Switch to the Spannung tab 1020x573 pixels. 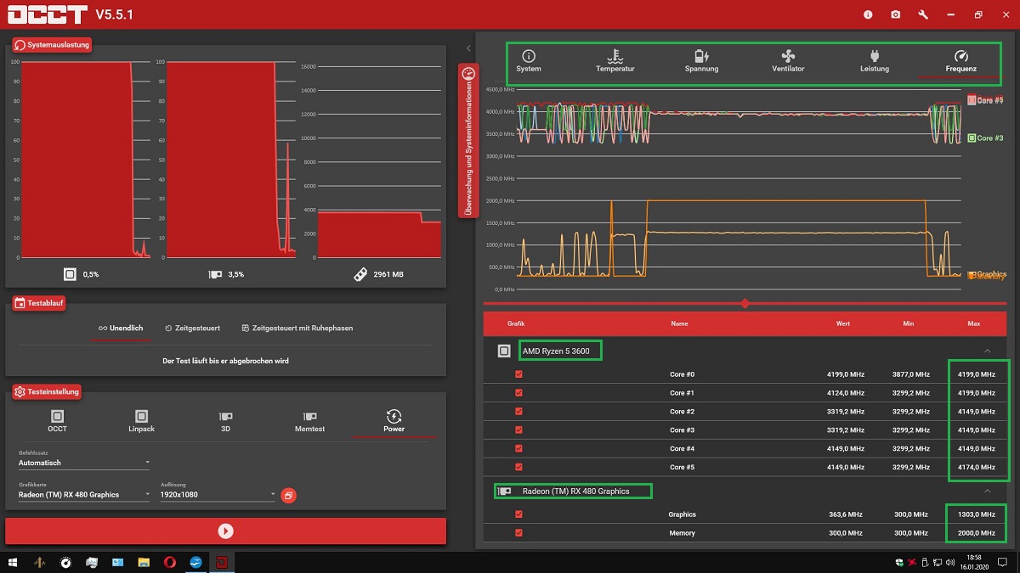701,61
